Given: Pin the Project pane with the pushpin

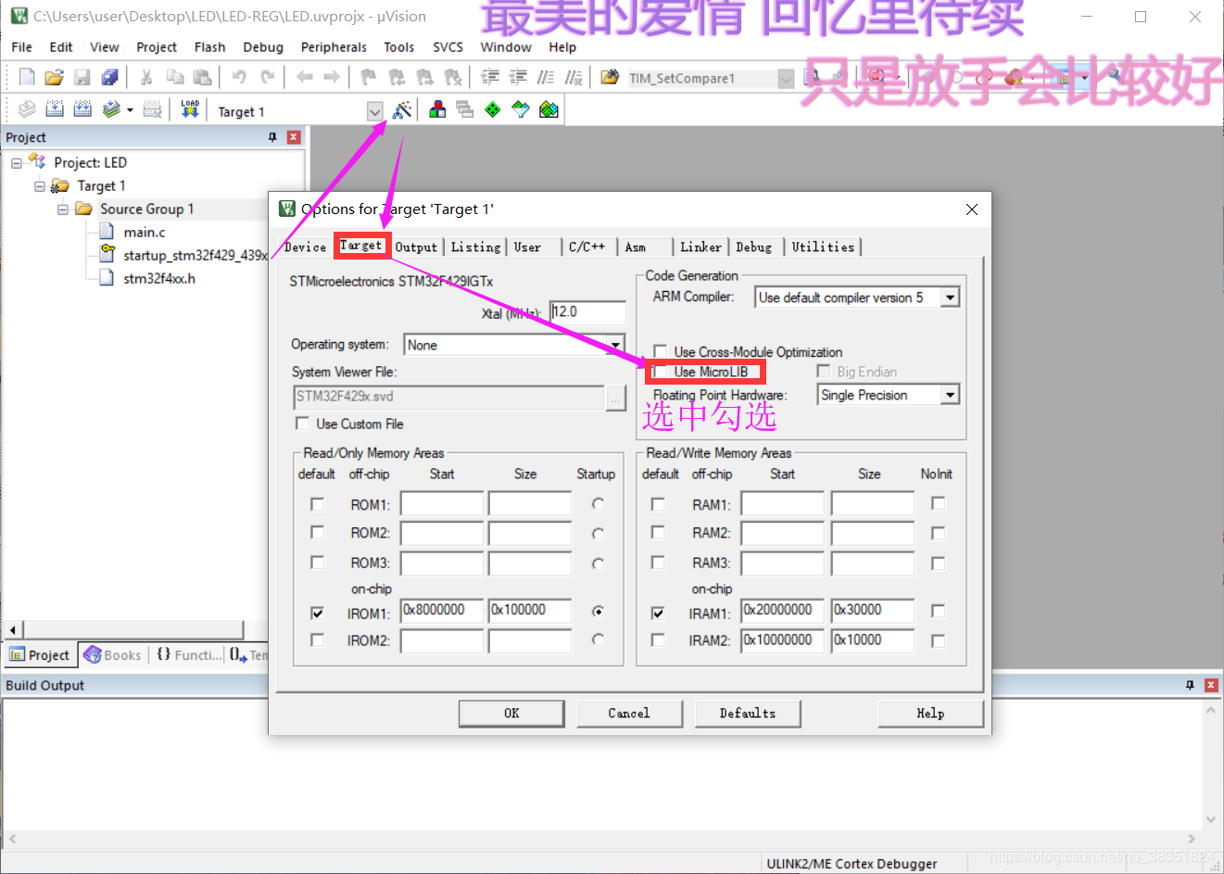Looking at the screenshot, I should click(x=272, y=137).
